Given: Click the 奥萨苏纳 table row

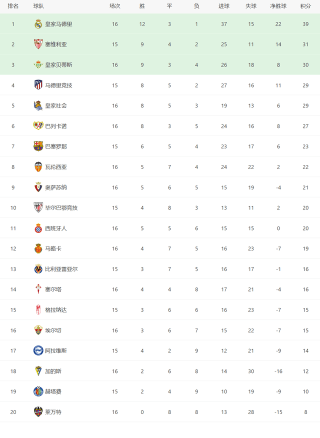Looking at the screenshot, I should (x=160, y=187).
